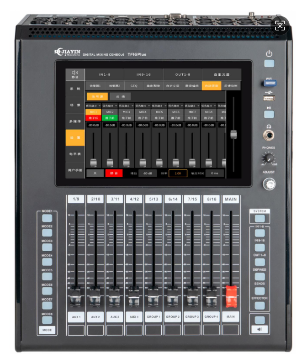Click the headphone jack under the headphones icon
The width and height of the screenshot is (307, 363).
(x=269, y=135)
